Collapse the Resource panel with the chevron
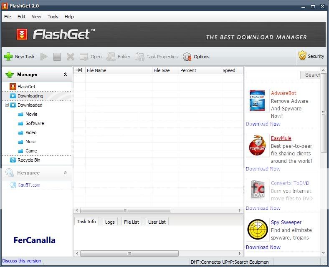Viewport: 329px width, 267px height. 65,172
